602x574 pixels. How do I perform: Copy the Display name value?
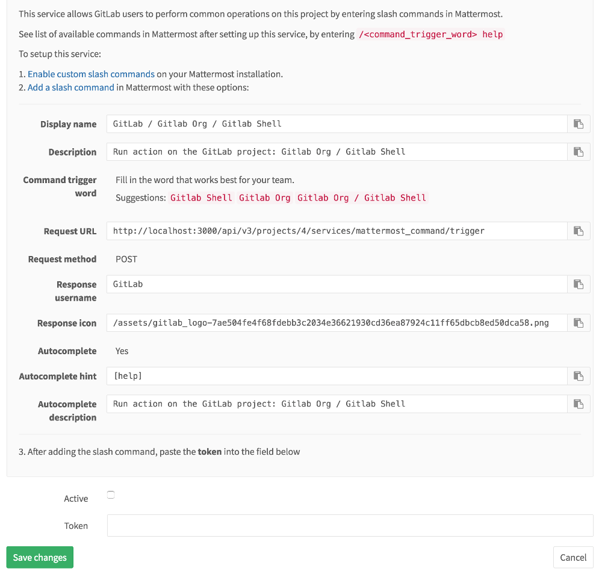coord(579,123)
